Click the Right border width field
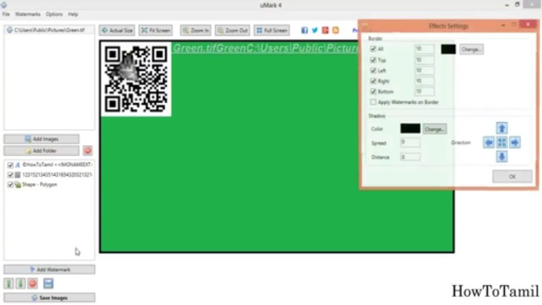This screenshot has width=542, height=305. pyautogui.click(x=424, y=81)
